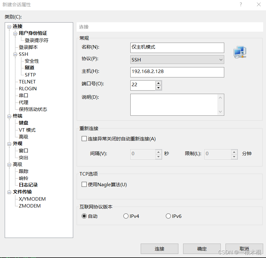Collapse the 连接 tree node
This screenshot has height=258, width=266.
(9, 27)
